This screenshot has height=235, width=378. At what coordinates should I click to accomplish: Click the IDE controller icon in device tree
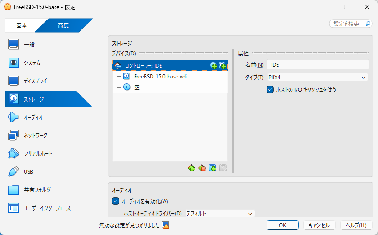click(x=118, y=65)
